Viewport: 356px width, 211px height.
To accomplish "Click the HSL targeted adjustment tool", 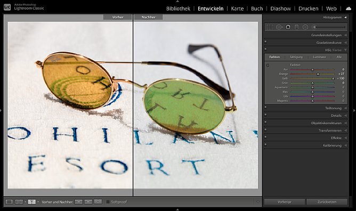I will pos(268,65).
